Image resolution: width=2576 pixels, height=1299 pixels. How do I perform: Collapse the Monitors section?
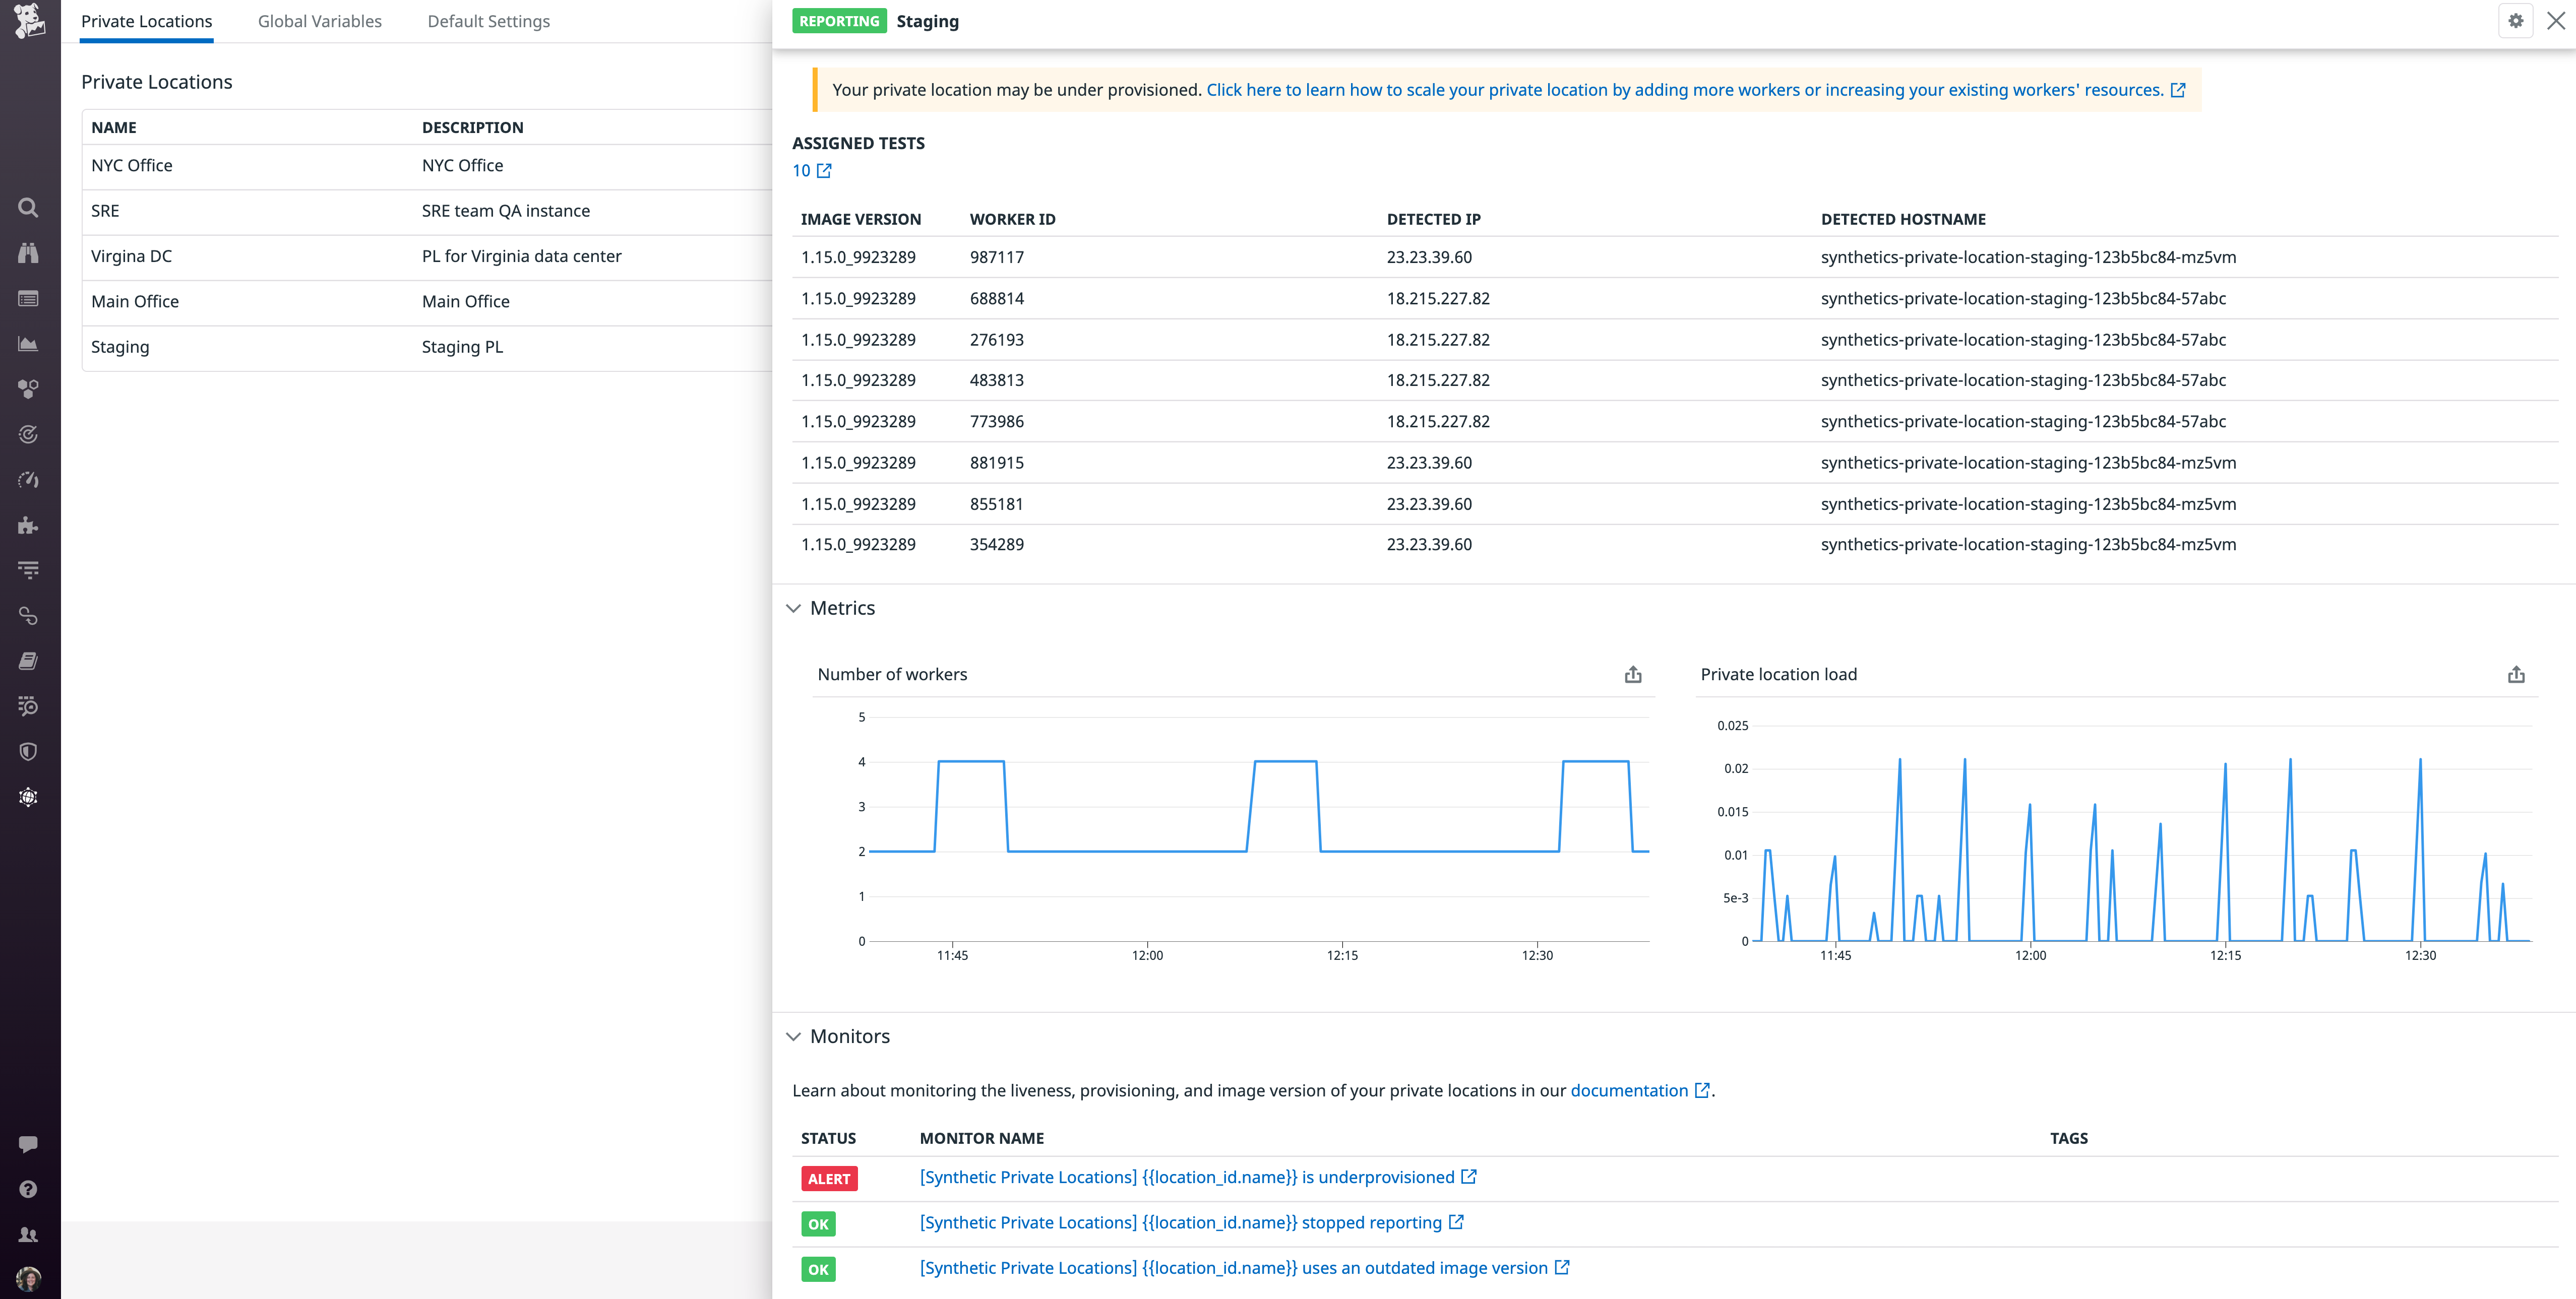click(x=793, y=1036)
